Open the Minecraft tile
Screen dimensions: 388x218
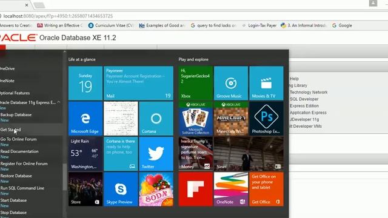point(231,119)
